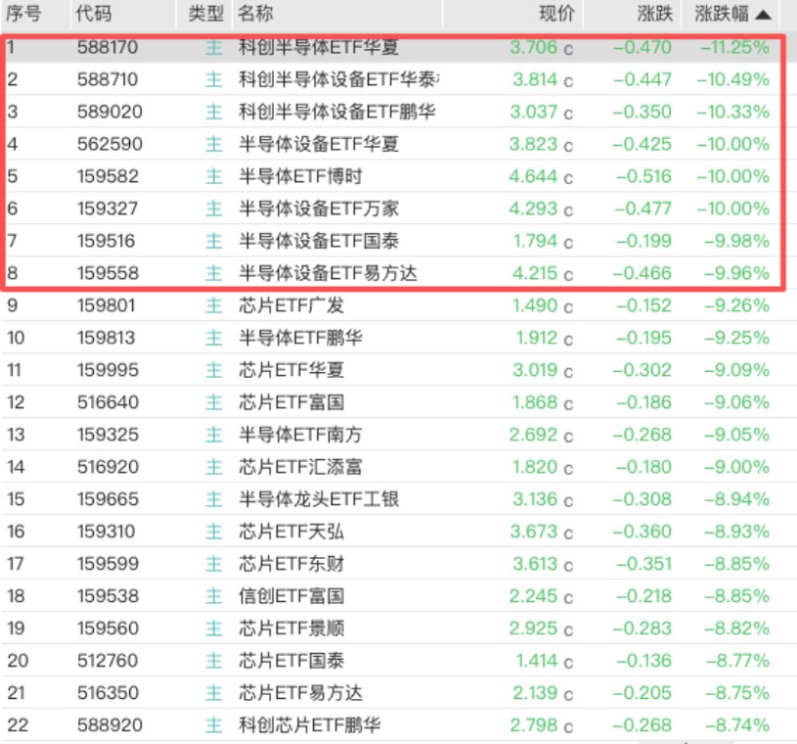This screenshot has width=797, height=744.
Task: Select 半导体ETF鹏华 name
Action: coord(300,338)
